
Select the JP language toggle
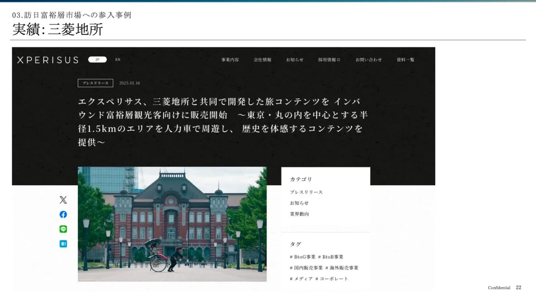pos(97,59)
